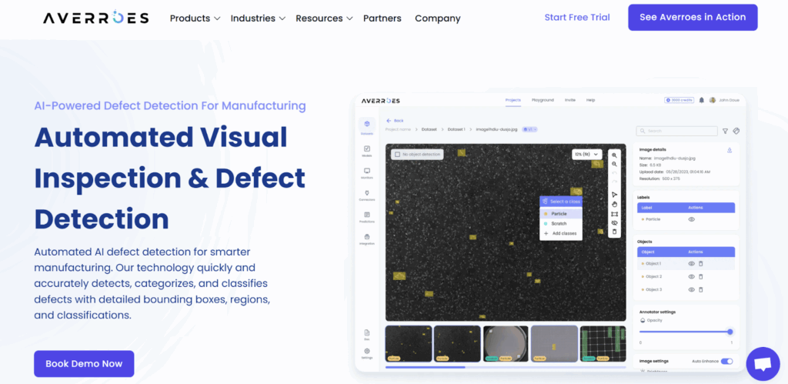Choose Scratch in class menu
The height and width of the screenshot is (384, 788).
click(561, 224)
